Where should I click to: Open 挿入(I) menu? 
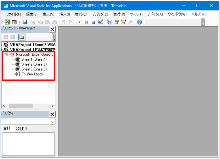click(x=64, y=14)
